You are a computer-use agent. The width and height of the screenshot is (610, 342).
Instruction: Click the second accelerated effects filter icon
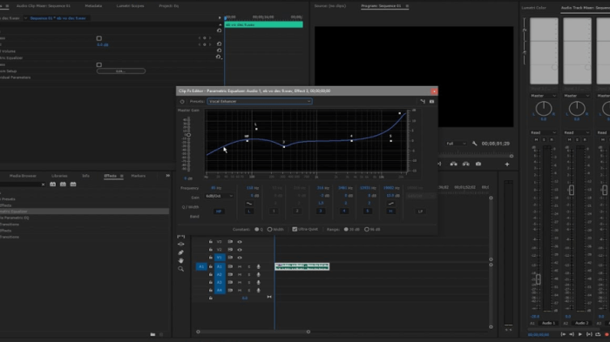click(x=63, y=184)
